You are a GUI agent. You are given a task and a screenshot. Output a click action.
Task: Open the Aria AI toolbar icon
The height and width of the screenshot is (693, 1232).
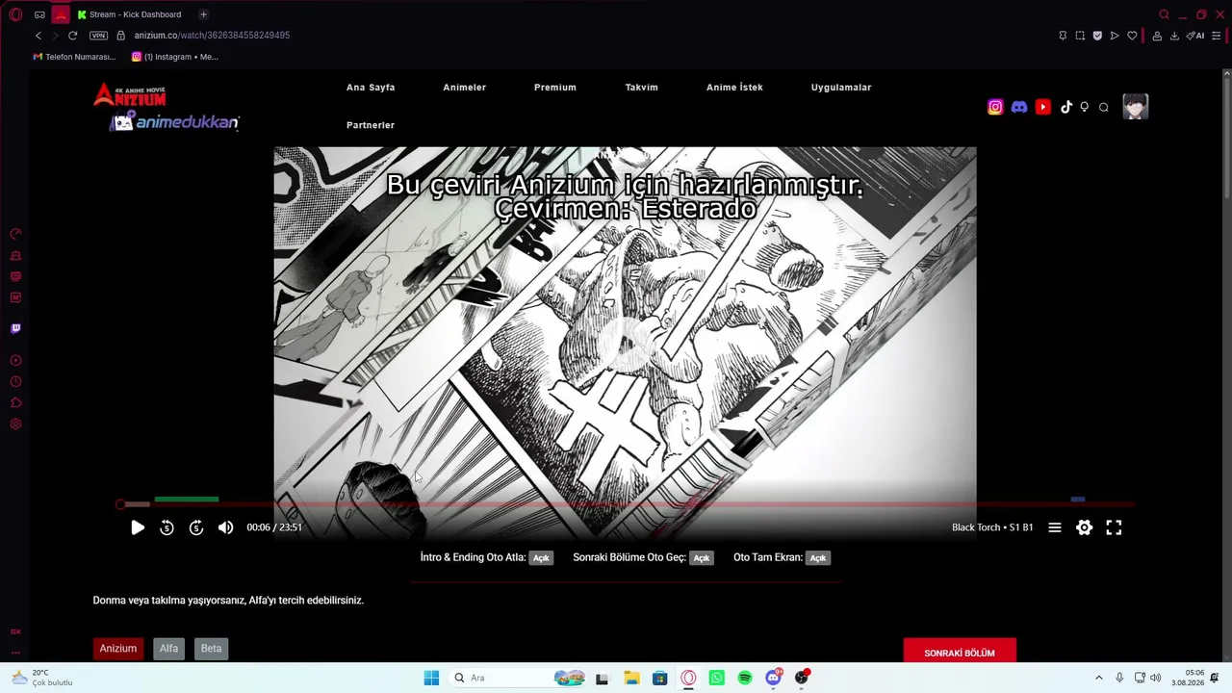(x=1195, y=36)
